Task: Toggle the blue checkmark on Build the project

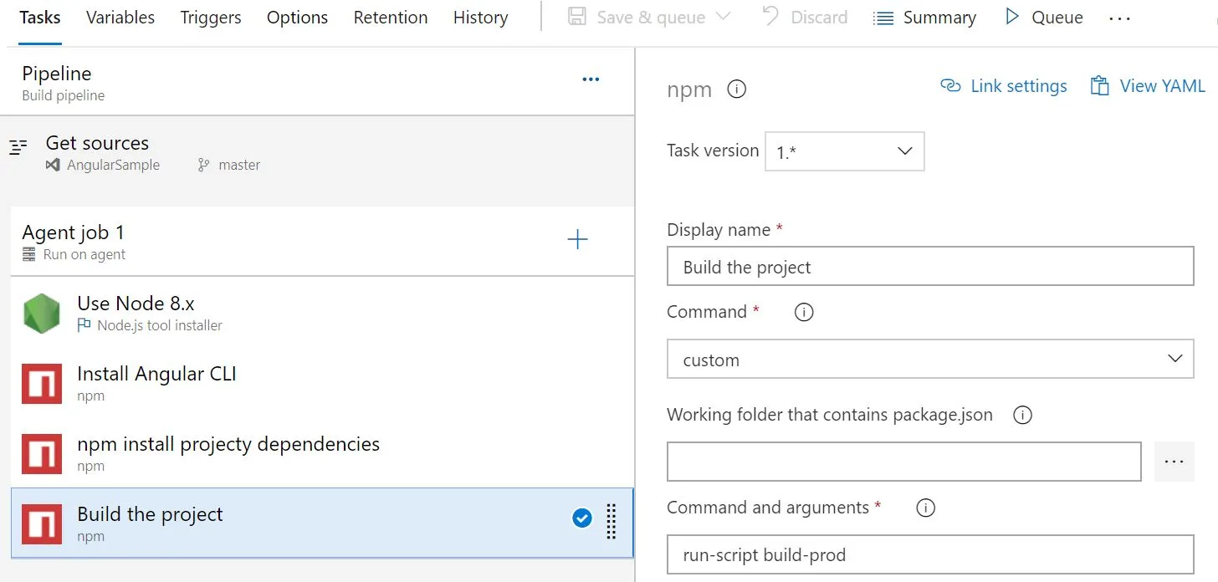Action: (x=582, y=518)
